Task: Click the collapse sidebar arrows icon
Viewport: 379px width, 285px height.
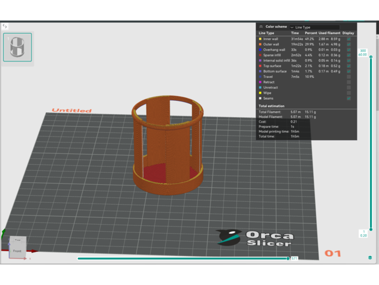Action: pos(5,26)
